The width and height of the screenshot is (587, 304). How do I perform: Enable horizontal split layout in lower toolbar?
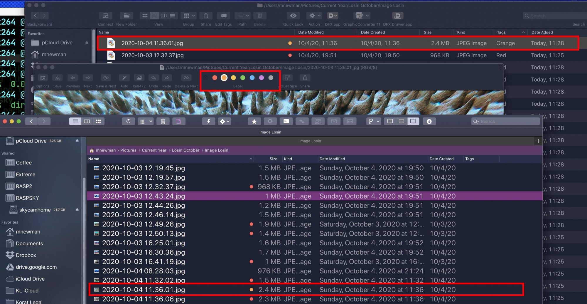coord(402,121)
